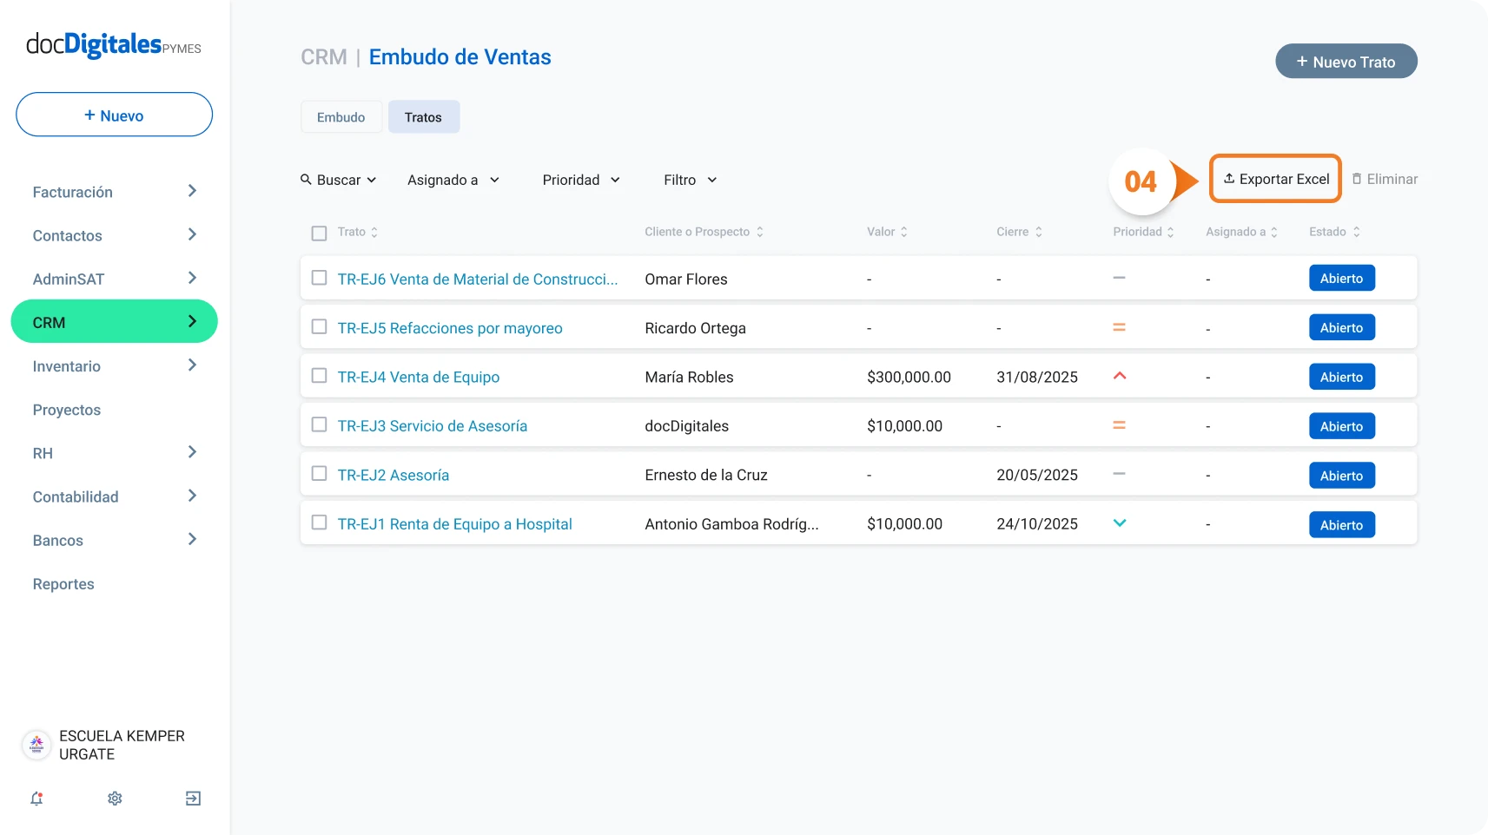Open the Buscar search dropdown
Screen dimensions: 1488x835
[339, 180]
